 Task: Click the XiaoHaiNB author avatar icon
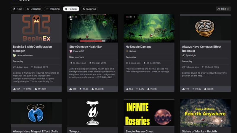71,51
